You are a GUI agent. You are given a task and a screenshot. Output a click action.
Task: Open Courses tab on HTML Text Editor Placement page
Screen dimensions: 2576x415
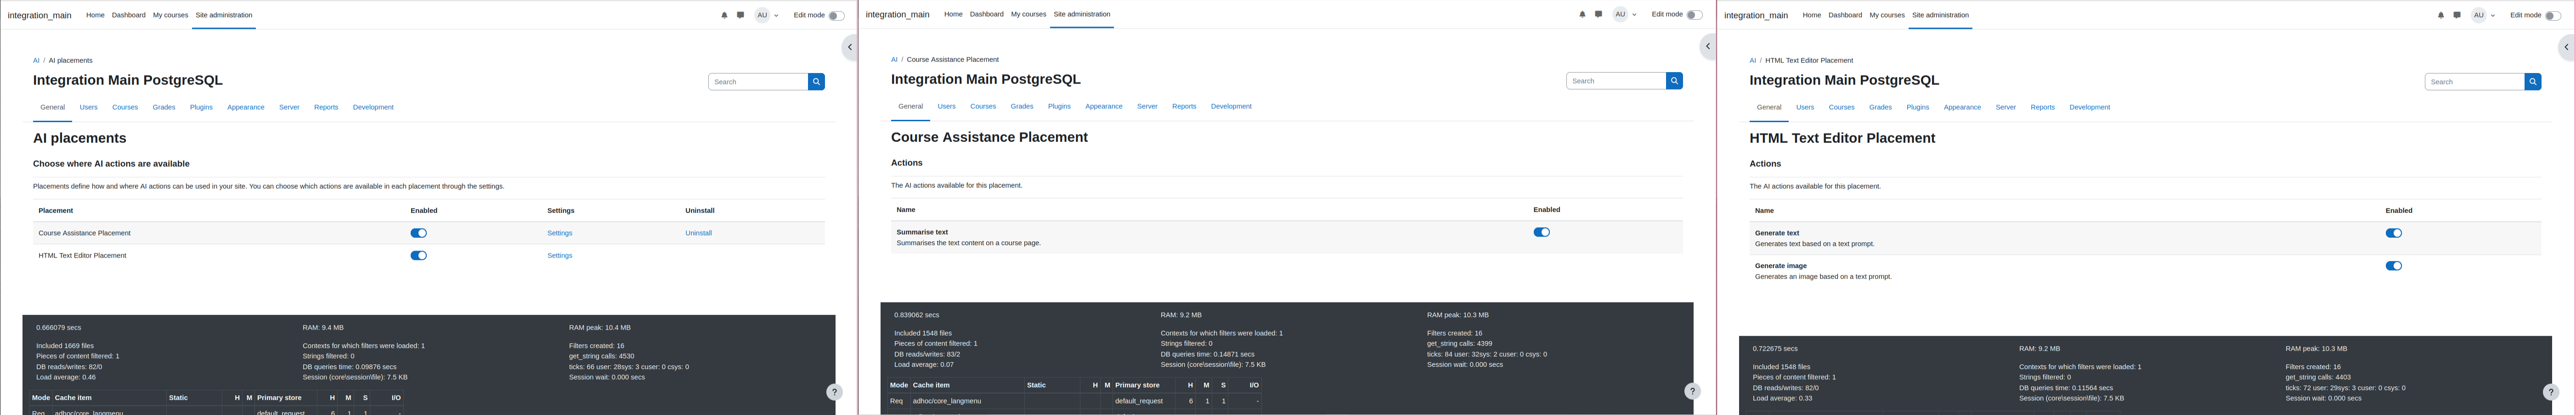coord(1842,107)
